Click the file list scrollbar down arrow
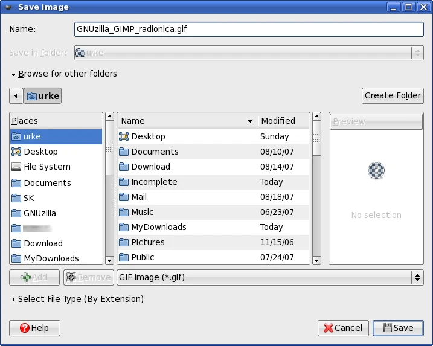Image resolution: width=433 pixels, height=346 pixels. pos(316,260)
